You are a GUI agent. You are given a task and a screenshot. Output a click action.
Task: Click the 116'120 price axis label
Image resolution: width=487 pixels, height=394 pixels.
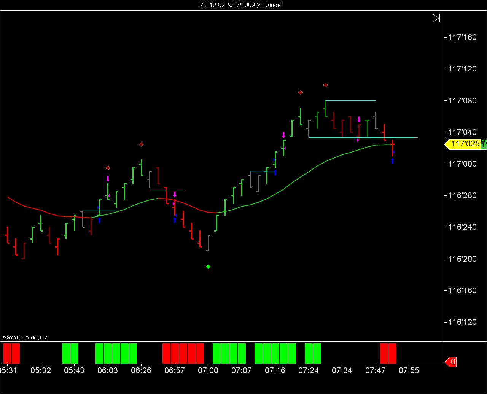(462, 322)
